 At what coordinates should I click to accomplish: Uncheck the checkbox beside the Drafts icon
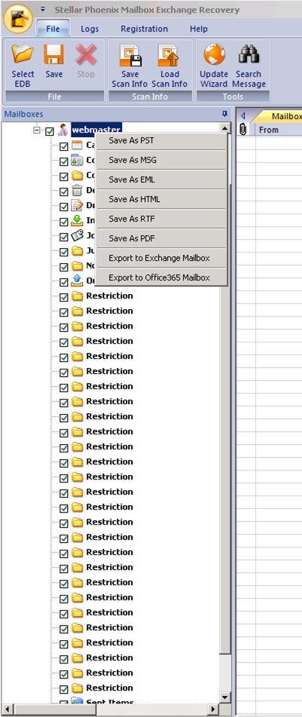click(x=64, y=207)
